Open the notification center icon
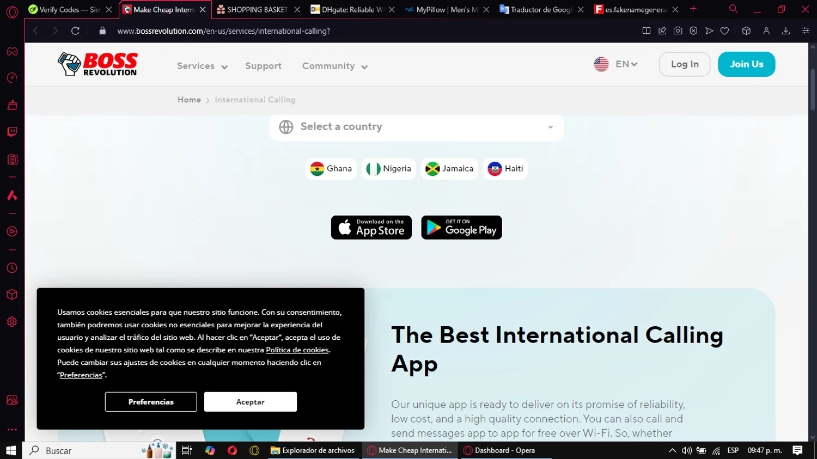Image resolution: width=817 pixels, height=459 pixels. [797, 450]
